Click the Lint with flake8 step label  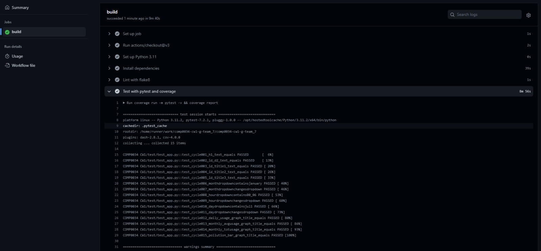tap(136, 80)
